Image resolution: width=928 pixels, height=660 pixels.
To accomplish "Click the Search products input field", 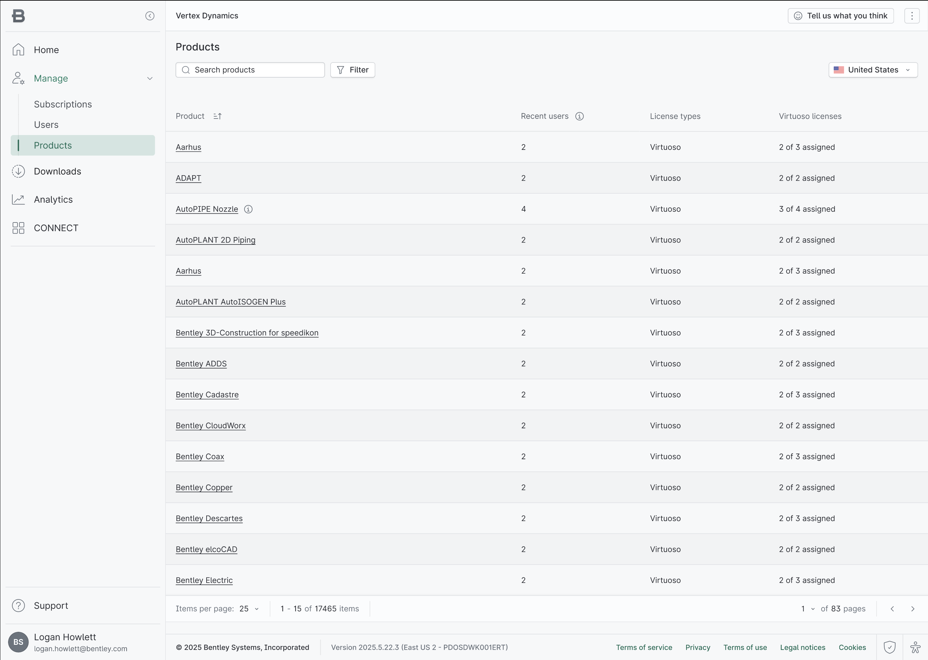I will tap(250, 70).
